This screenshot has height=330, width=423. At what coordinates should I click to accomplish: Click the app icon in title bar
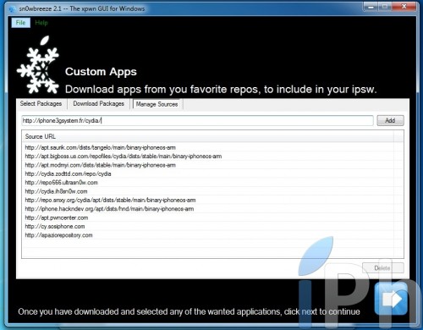tap(13, 9)
